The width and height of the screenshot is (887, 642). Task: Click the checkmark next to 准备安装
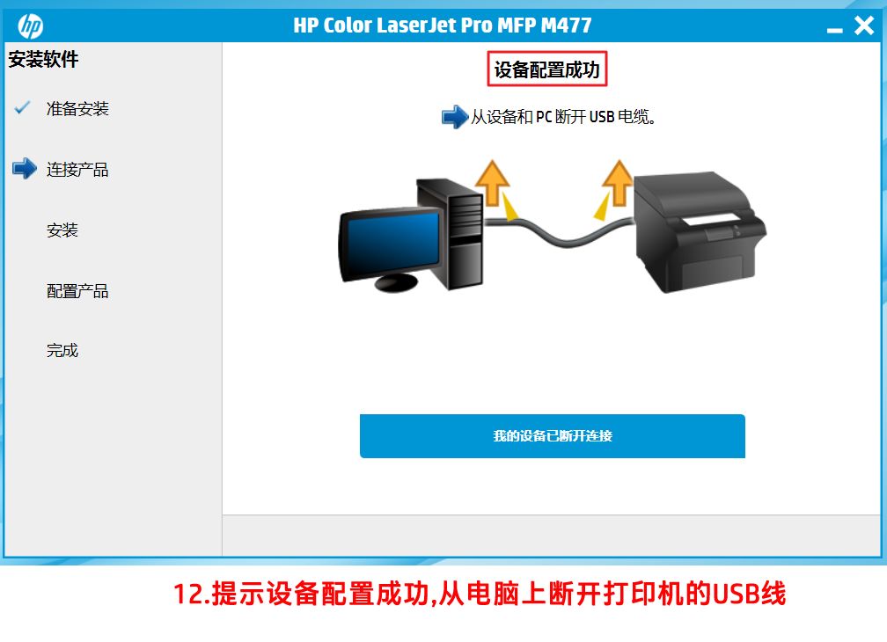point(22,107)
